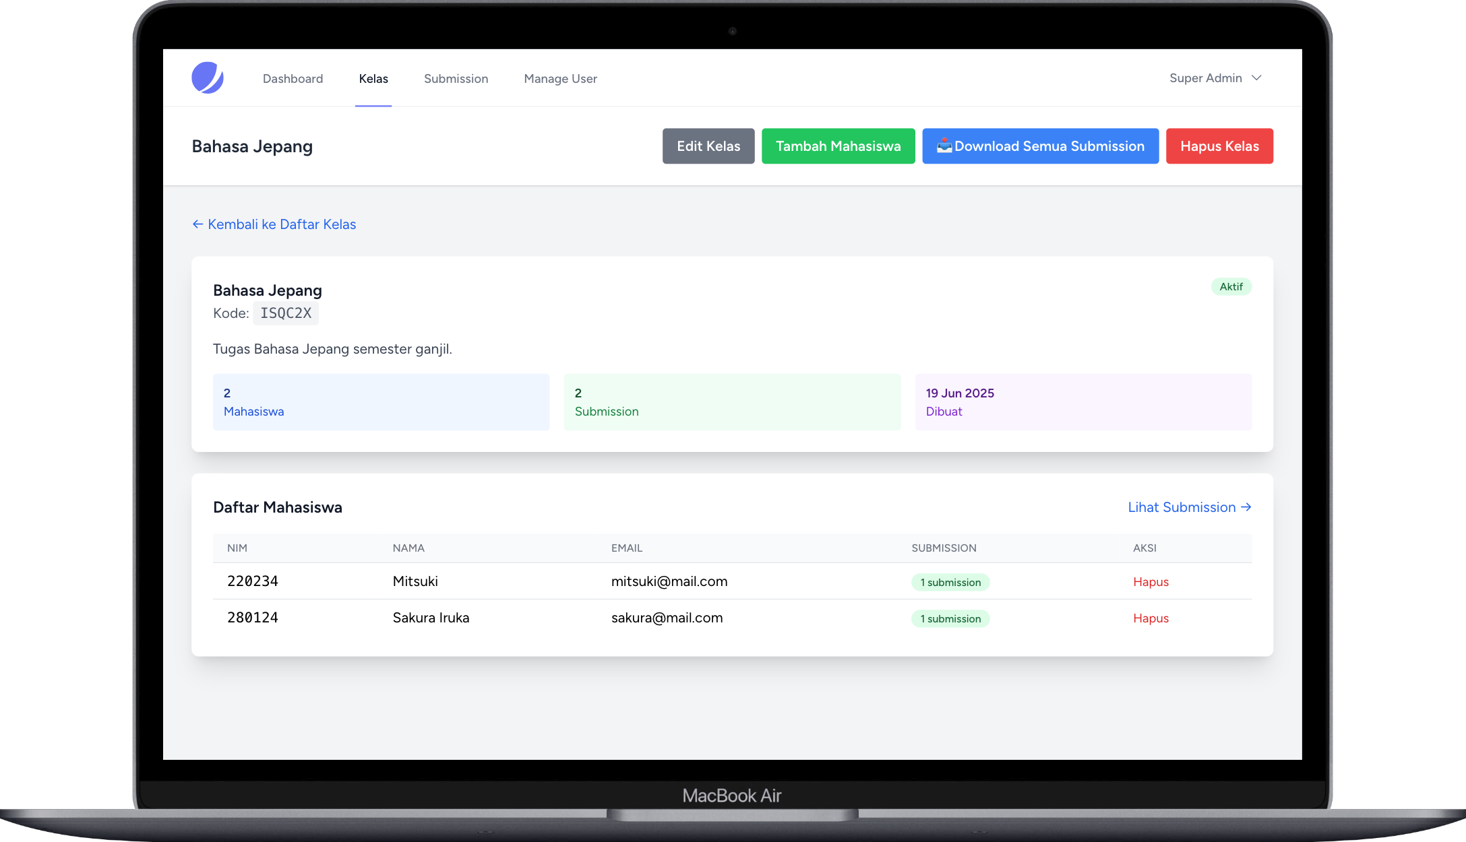Click the 2 Mahasiswa stat card
The width and height of the screenshot is (1466, 842).
click(381, 402)
